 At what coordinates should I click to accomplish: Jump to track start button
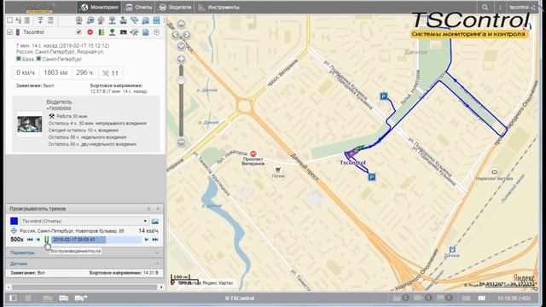pyautogui.click(x=30, y=240)
